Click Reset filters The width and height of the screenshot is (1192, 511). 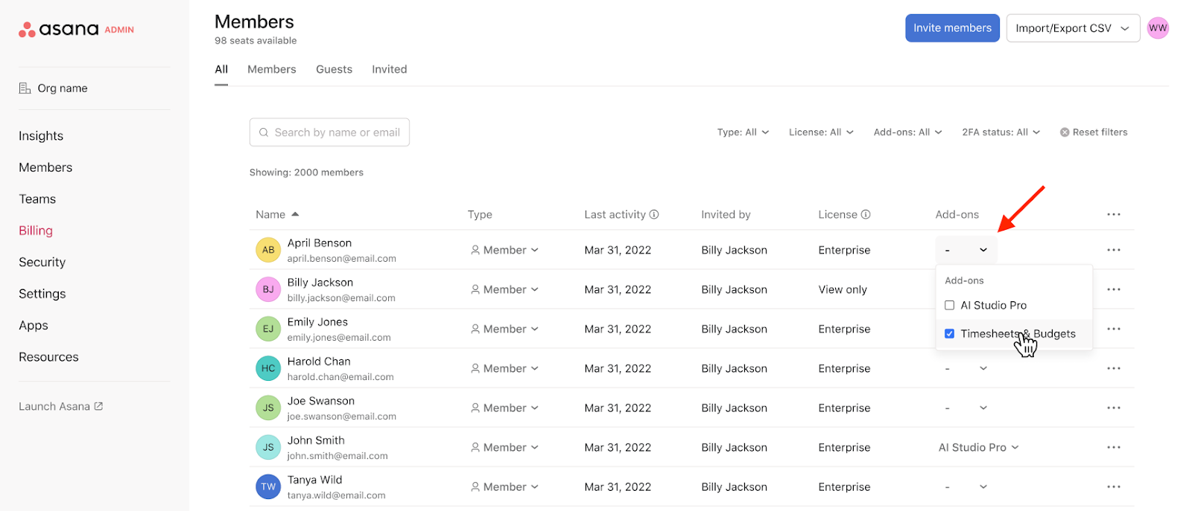[1093, 132]
